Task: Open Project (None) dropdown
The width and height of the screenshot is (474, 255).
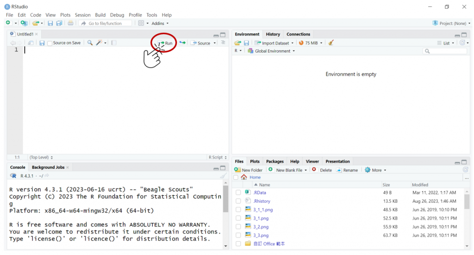Action: click(452, 23)
